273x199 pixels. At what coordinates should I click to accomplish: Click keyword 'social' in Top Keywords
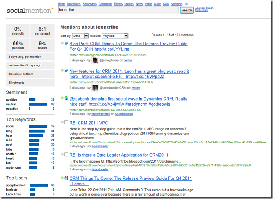[10, 126]
